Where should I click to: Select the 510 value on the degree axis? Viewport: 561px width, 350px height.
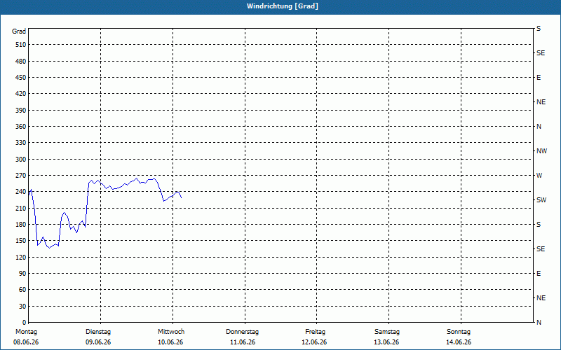(x=21, y=45)
